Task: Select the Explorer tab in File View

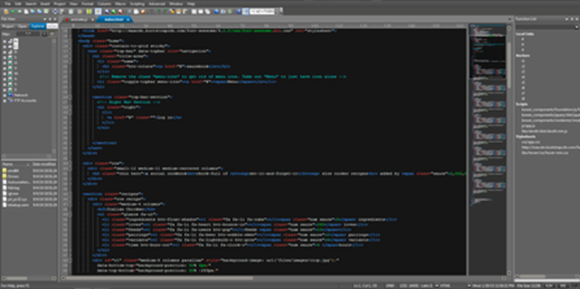Action: point(37,26)
